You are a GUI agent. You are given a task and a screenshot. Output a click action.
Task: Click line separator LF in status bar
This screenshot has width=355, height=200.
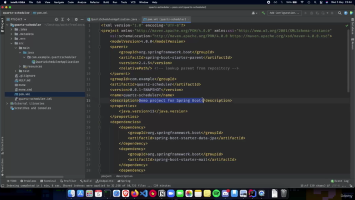[328, 186]
